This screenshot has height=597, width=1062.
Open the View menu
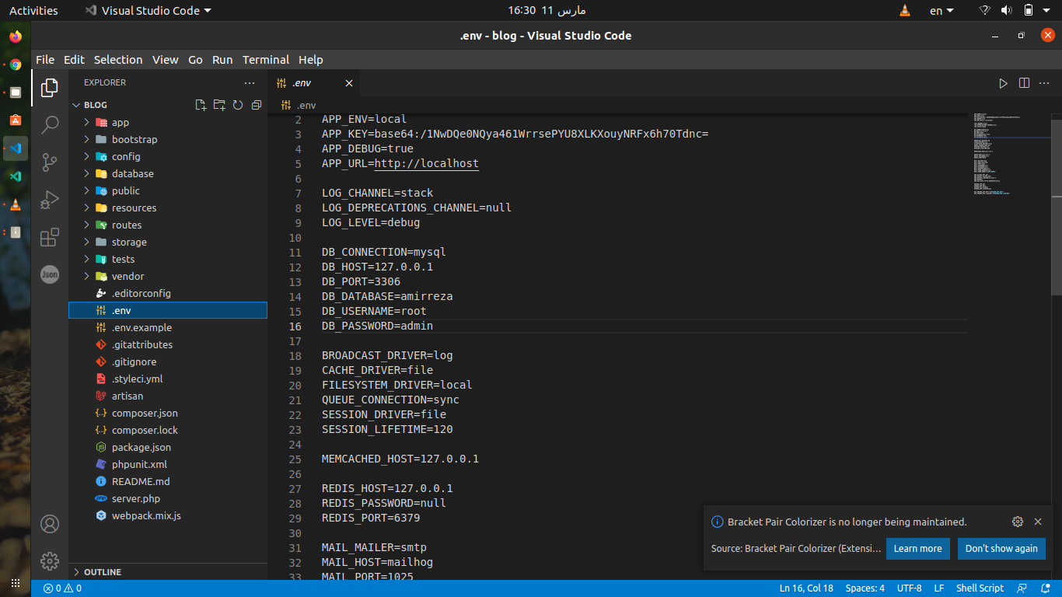tap(165, 60)
